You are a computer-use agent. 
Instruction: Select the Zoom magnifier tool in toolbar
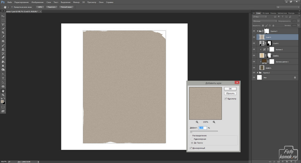pos(3,95)
